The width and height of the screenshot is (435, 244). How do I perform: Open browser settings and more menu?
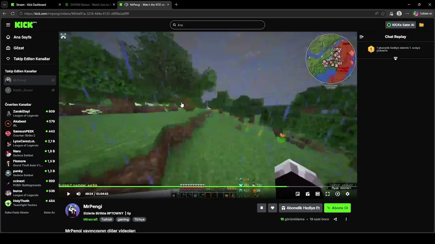pos(407,14)
